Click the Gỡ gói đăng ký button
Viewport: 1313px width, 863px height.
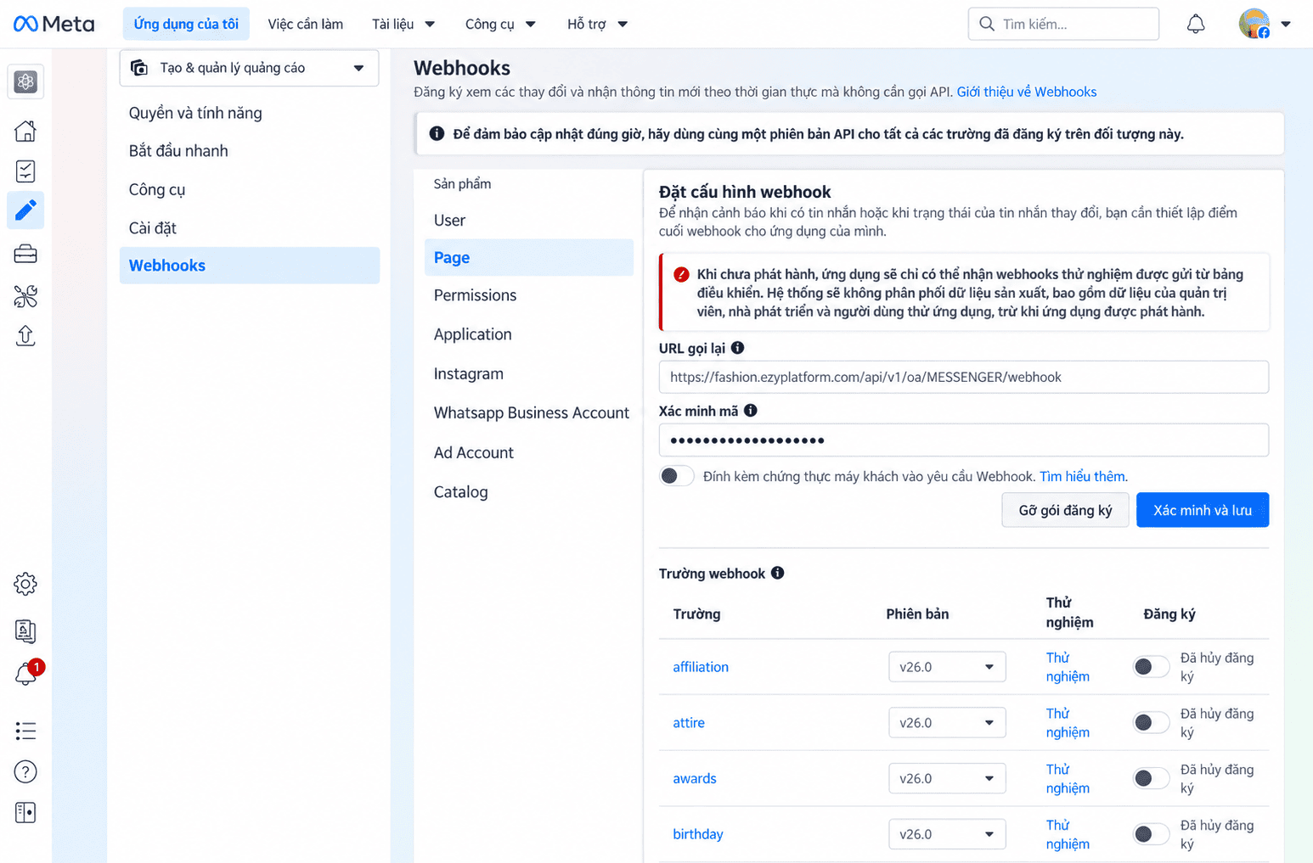click(1065, 510)
